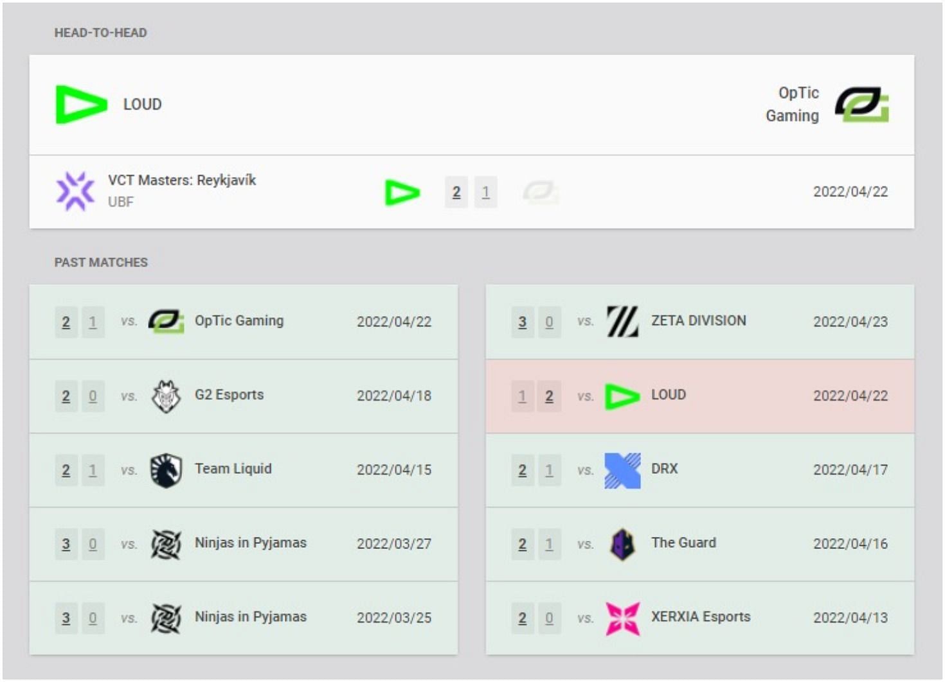The width and height of the screenshot is (945, 682).
Task: Click LOUD logo in head-to-head match row
Action: point(402,193)
